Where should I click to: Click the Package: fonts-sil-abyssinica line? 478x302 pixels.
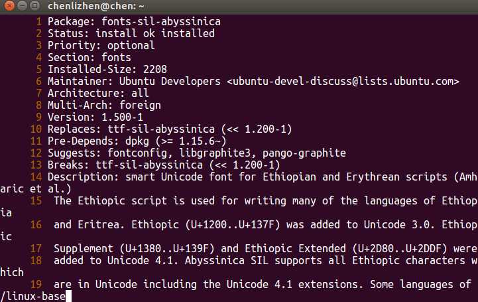(134, 22)
